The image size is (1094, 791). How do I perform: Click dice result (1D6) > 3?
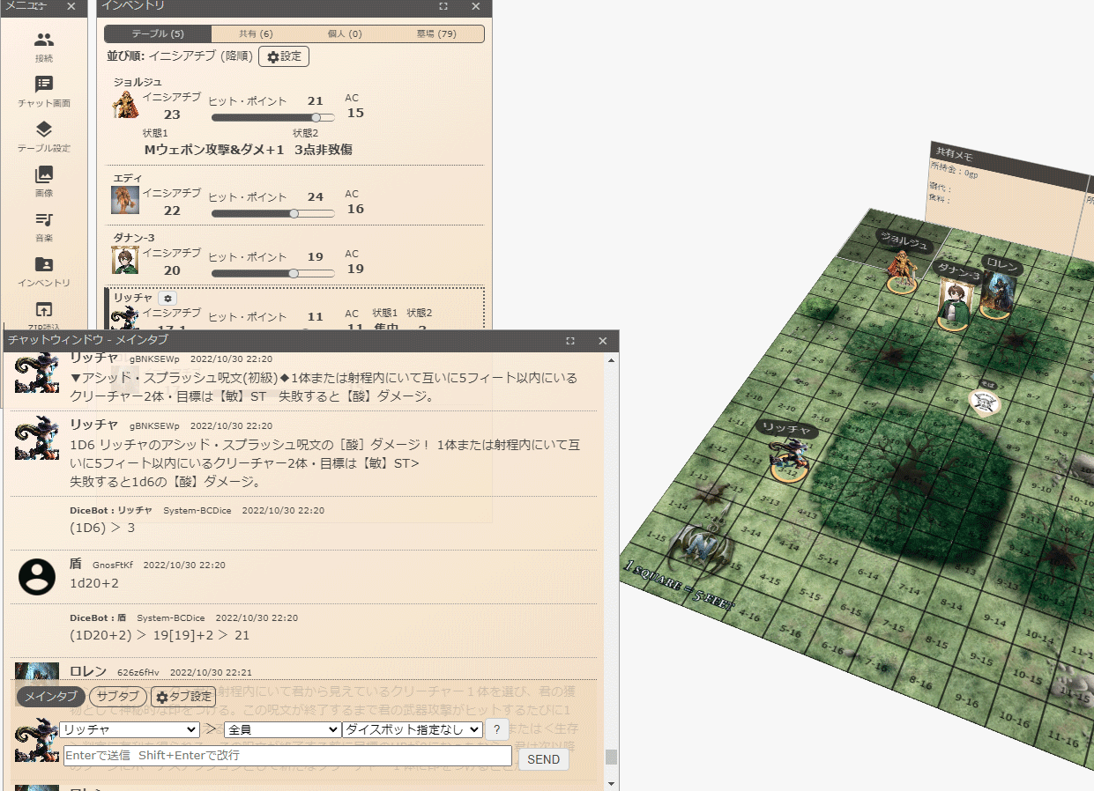103,528
